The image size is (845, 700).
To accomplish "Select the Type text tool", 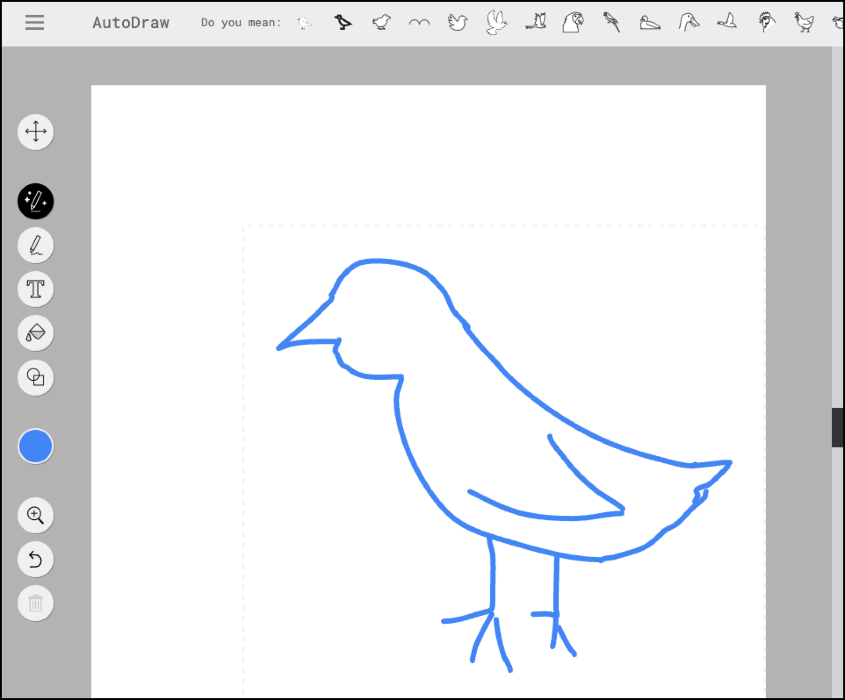I will [x=36, y=289].
